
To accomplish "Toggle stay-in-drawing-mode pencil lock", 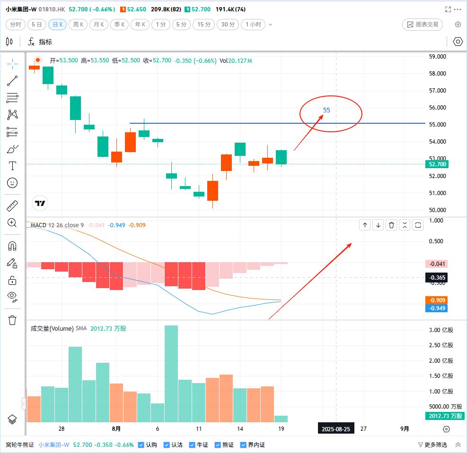I will pyautogui.click(x=12, y=264).
